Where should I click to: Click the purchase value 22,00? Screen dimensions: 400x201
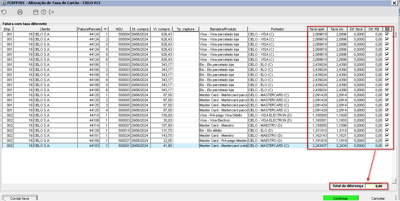[161, 141]
